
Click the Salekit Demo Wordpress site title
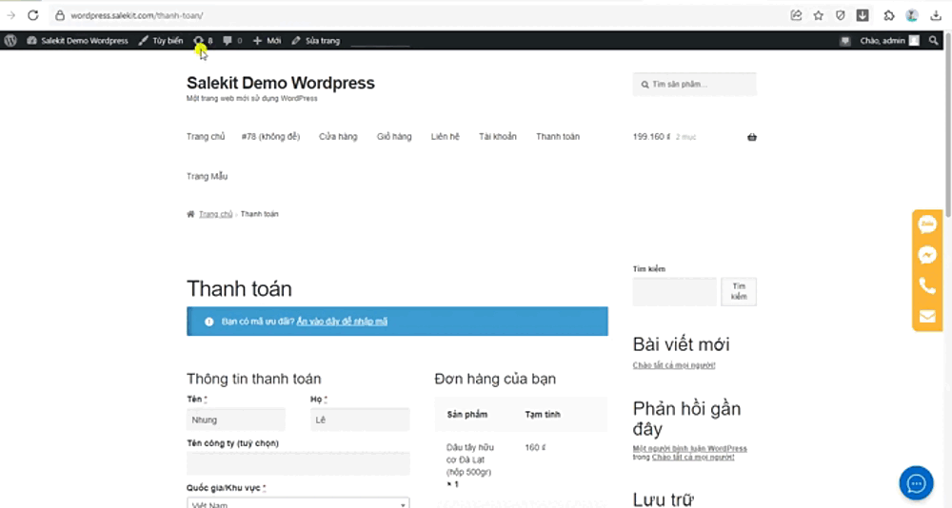point(281,83)
